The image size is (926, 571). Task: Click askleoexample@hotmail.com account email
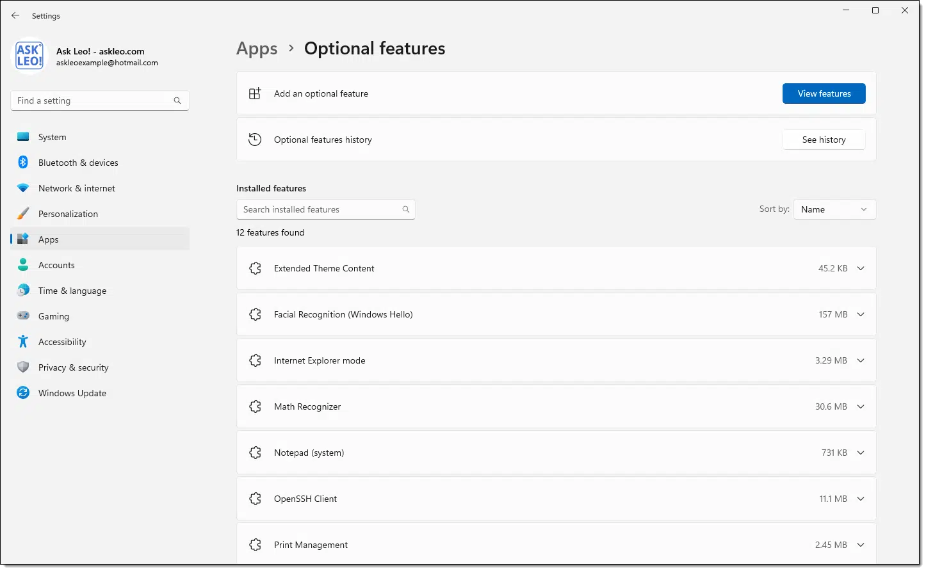pyautogui.click(x=107, y=63)
